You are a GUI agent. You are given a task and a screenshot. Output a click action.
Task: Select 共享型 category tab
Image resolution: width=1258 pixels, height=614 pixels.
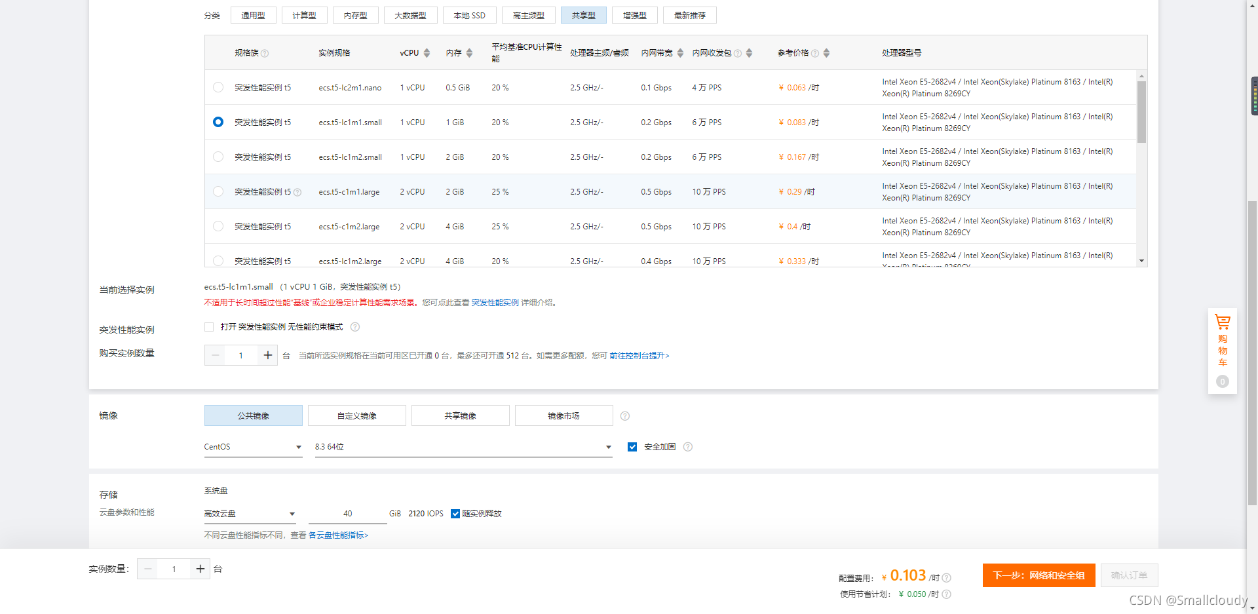(583, 15)
